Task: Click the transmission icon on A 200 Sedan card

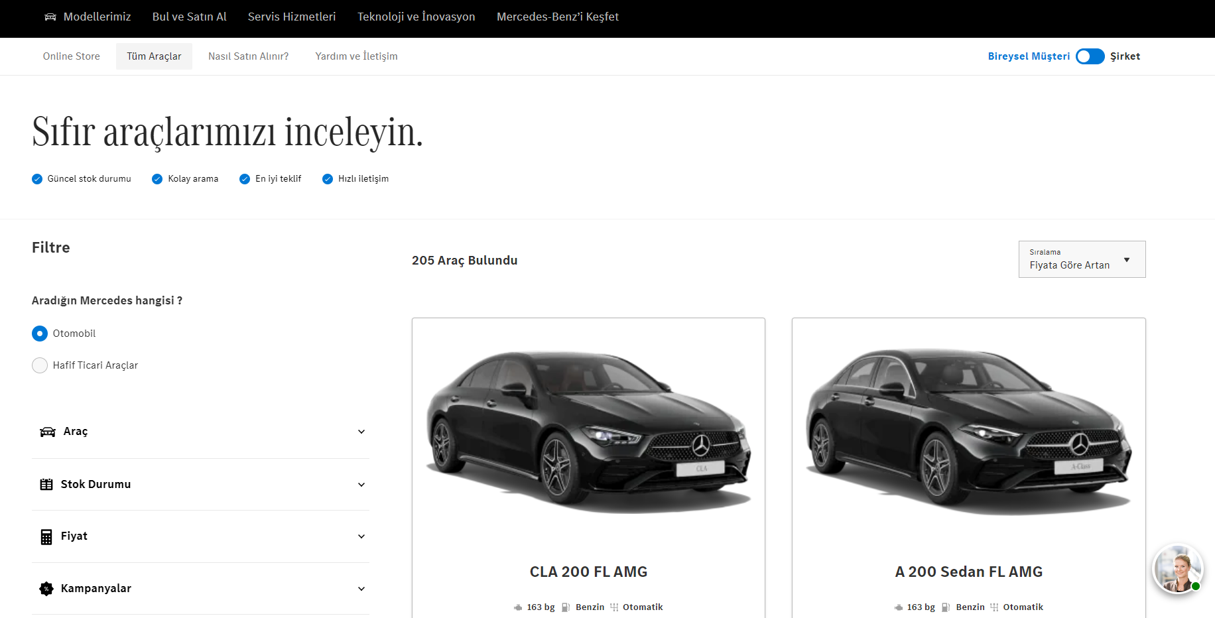Action: click(x=994, y=607)
